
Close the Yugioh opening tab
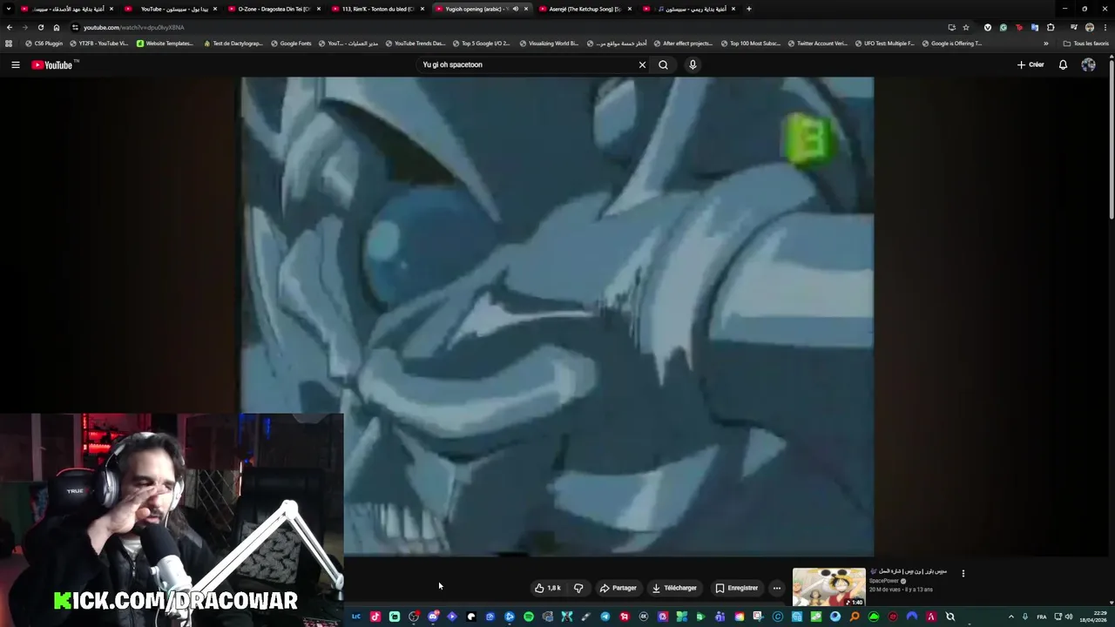pos(526,9)
